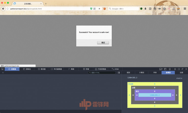Open the downloads arrow icon
The width and height of the screenshot is (188, 113).
click(145, 9)
